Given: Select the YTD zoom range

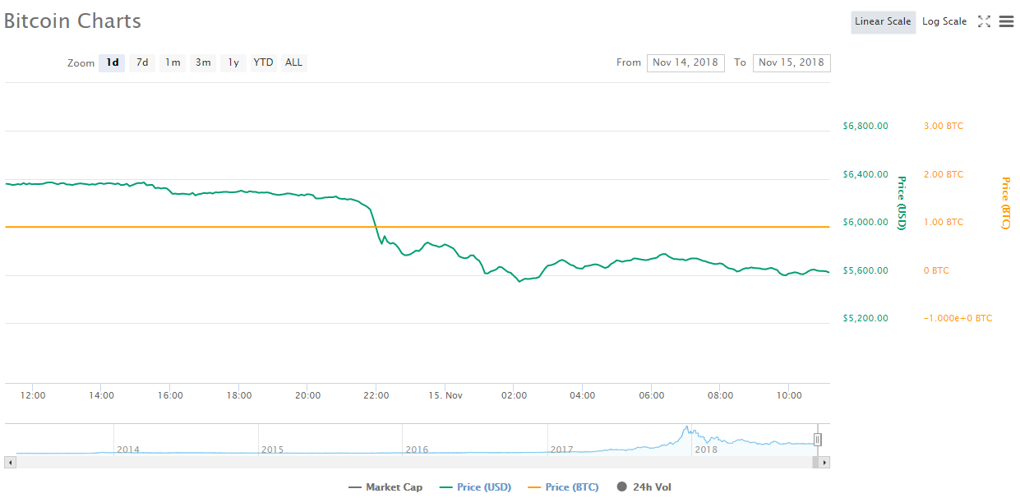Looking at the screenshot, I should pyautogui.click(x=263, y=62).
